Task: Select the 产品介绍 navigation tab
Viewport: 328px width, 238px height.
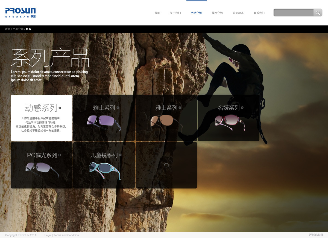Action: click(x=196, y=13)
